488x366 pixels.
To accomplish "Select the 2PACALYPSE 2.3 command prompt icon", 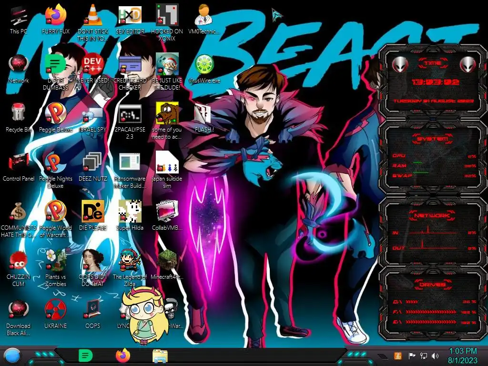I will (130, 113).
